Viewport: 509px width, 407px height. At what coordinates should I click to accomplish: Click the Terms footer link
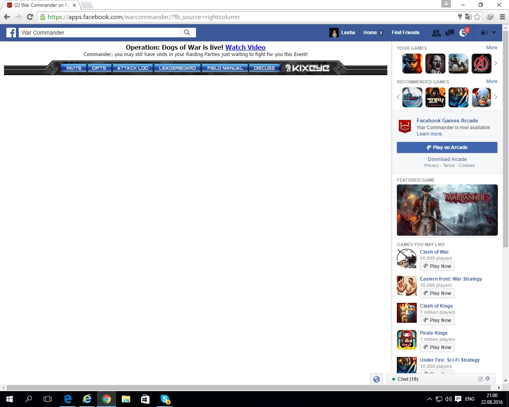coord(449,166)
